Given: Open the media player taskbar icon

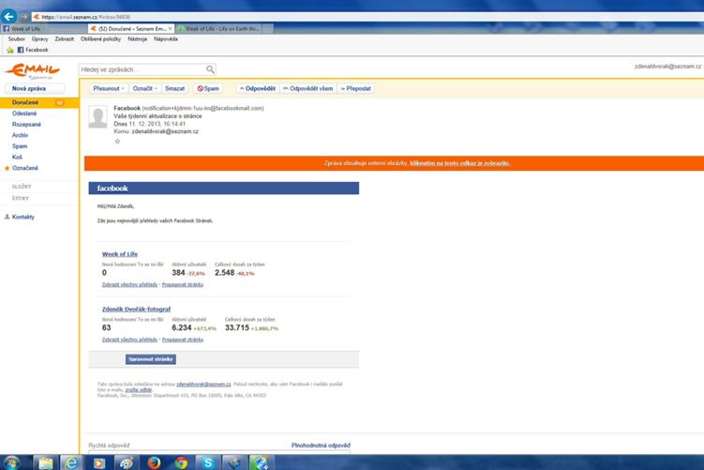Looking at the screenshot, I should click(x=99, y=462).
